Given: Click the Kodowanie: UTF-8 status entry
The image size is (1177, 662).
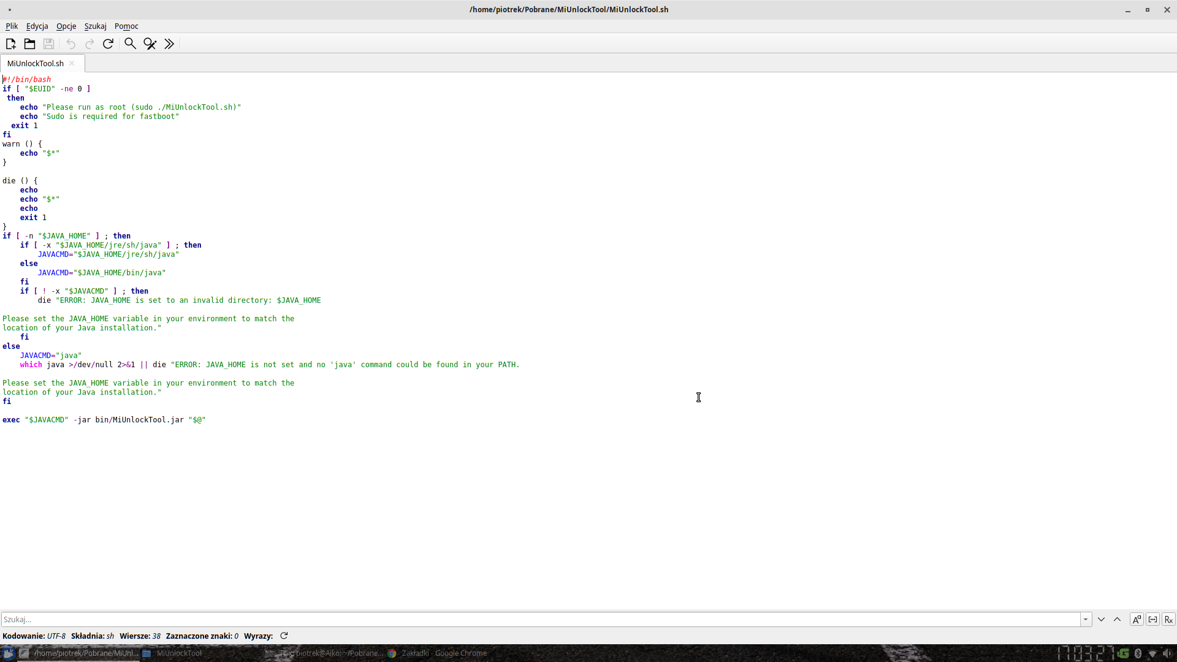Looking at the screenshot, I should 34,636.
